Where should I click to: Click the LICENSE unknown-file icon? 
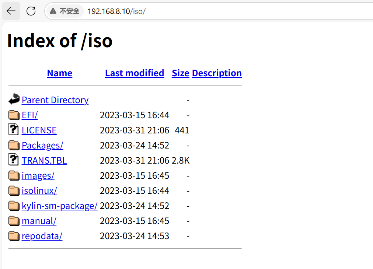pos(14,130)
